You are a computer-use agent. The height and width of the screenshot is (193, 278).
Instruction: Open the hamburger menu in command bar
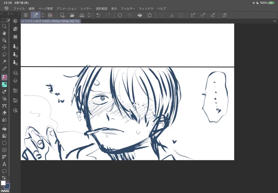point(26,15)
